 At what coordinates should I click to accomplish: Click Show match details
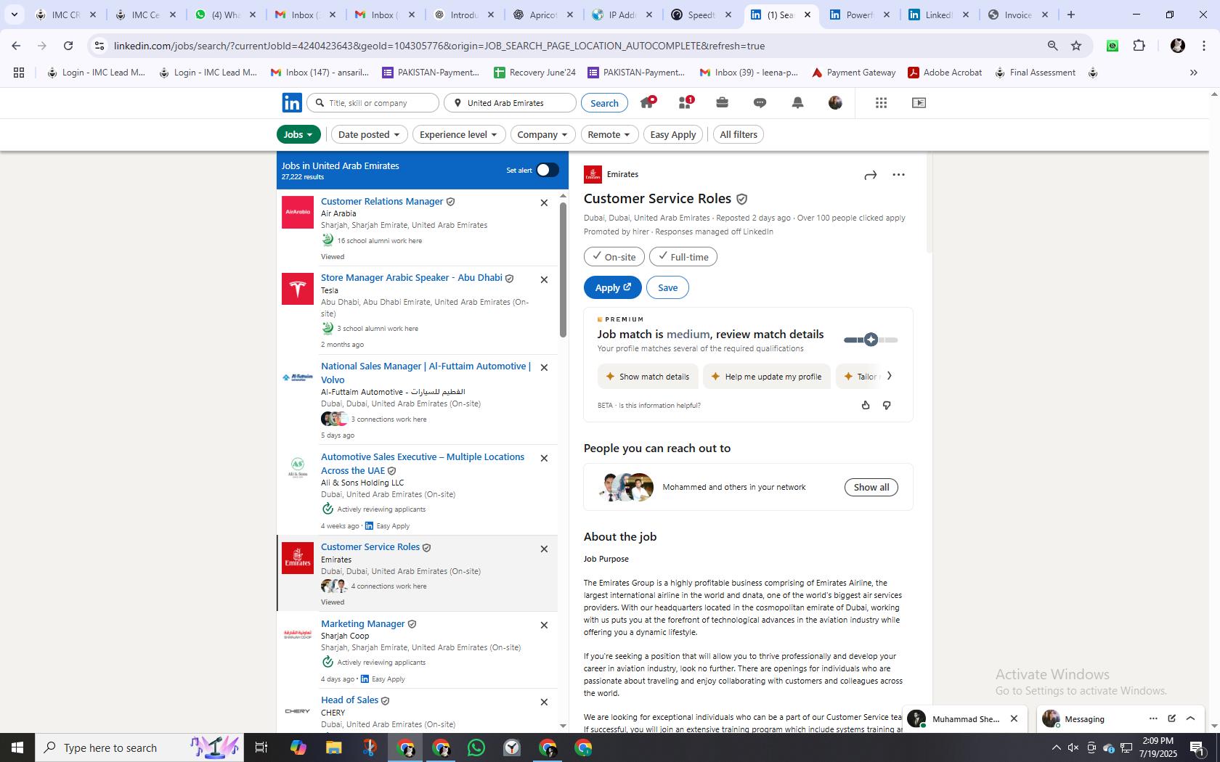coord(648,377)
